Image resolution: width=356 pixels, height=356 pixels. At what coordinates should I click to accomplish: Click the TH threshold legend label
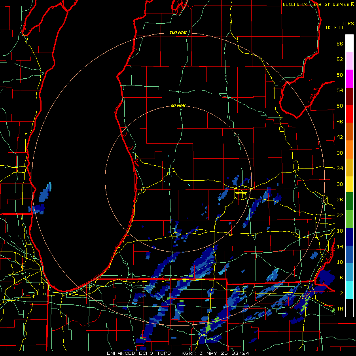340,309
